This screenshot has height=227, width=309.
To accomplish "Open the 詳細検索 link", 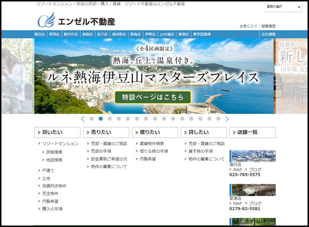I will coord(54,152).
